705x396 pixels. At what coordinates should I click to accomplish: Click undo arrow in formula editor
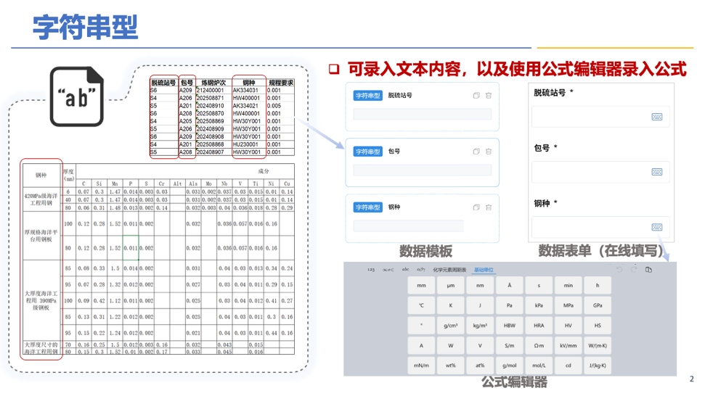click(619, 270)
